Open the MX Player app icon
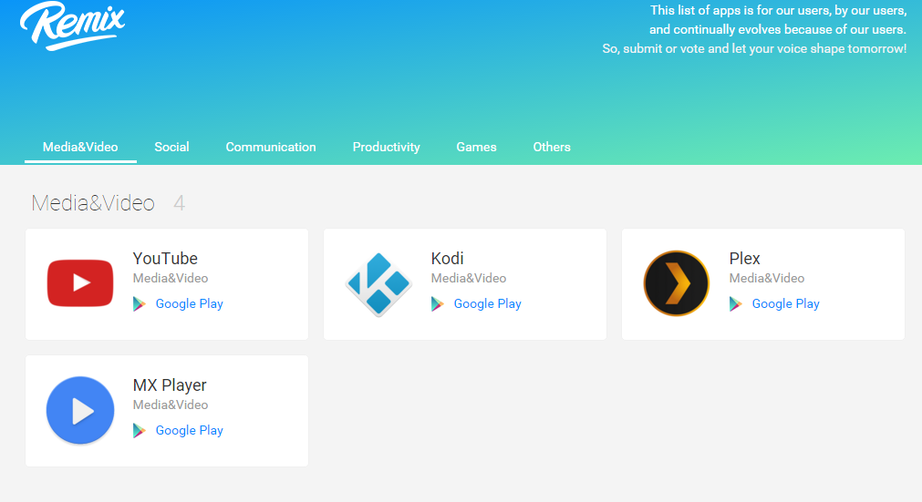The image size is (922, 502). click(x=80, y=410)
